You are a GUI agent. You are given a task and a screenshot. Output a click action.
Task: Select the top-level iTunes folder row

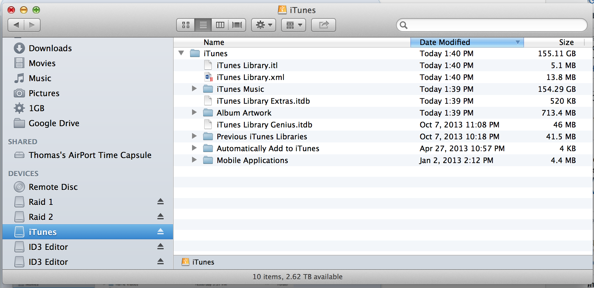pos(383,54)
